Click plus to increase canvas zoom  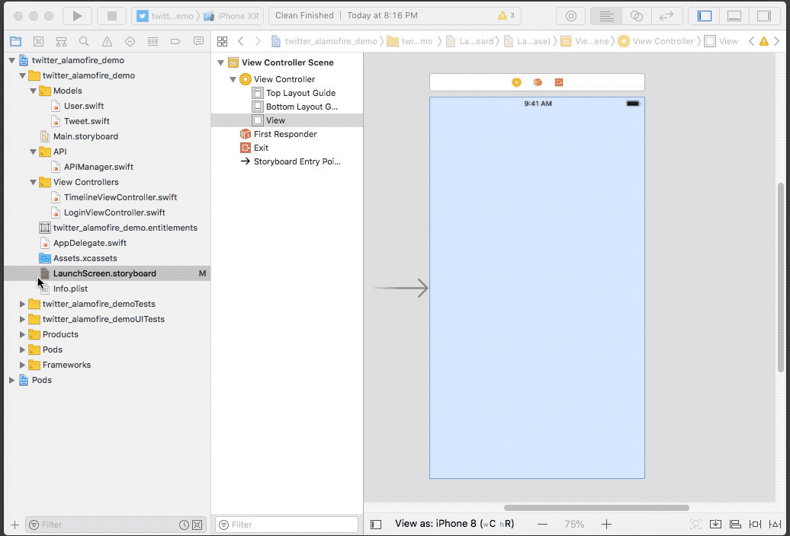tap(606, 524)
